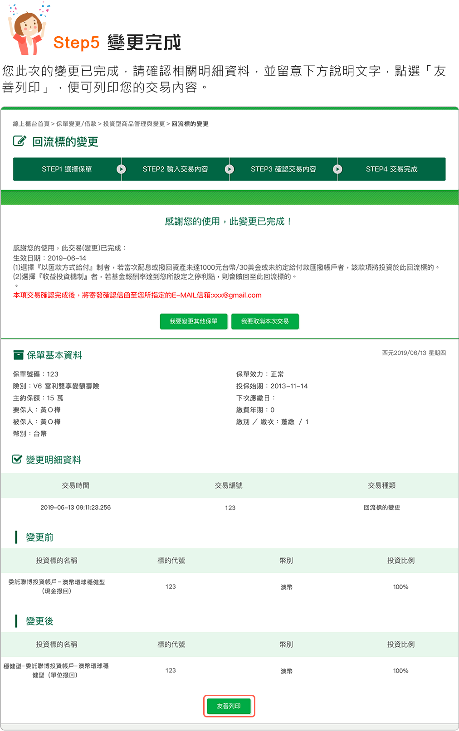This screenshot has width=459, height=731.
Task: Click transaction time 2019-06-13 09:11:23.256
Action: point(76,508)
